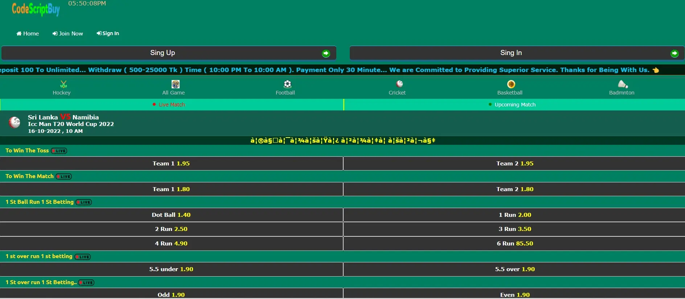Select the Badminton shuttlecock icon
The height and width of the screenshot is (299, 685).
(x=623, y=84)
